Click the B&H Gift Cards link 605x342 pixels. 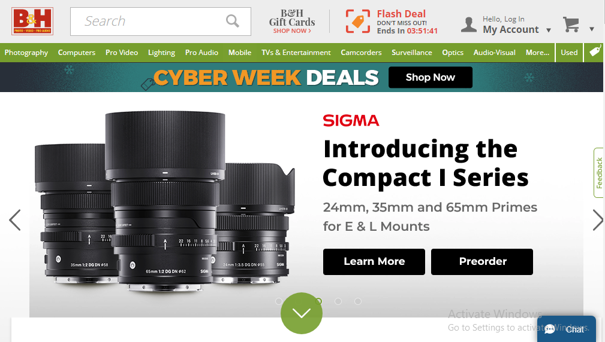click(292, 22)
